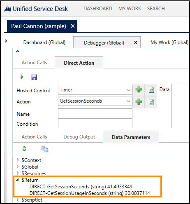Open the DASHBOARD toolbar item

click(x=98, y=9)
